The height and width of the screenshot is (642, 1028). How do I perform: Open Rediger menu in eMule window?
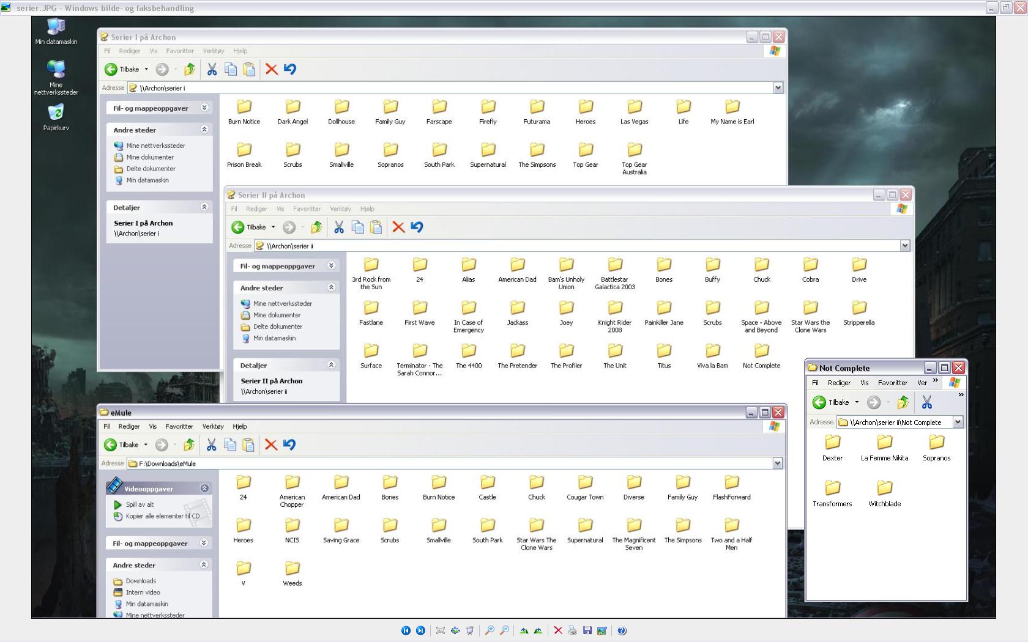click(129, 426)
